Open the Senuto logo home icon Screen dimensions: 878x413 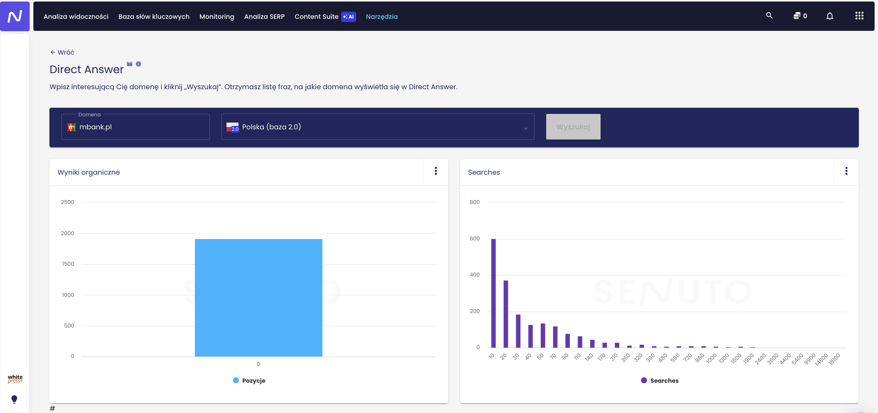point(15,16)
